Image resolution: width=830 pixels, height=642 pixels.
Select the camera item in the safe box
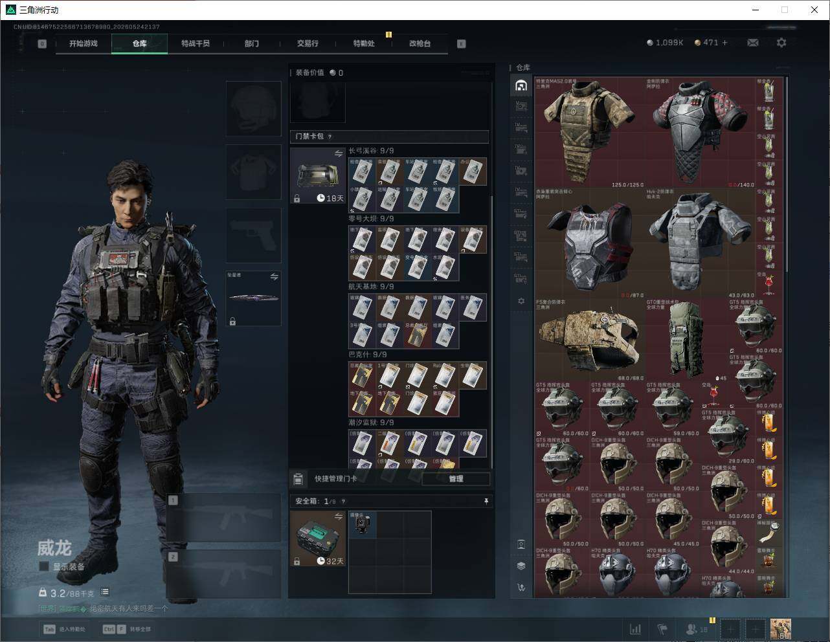(363, 525)
